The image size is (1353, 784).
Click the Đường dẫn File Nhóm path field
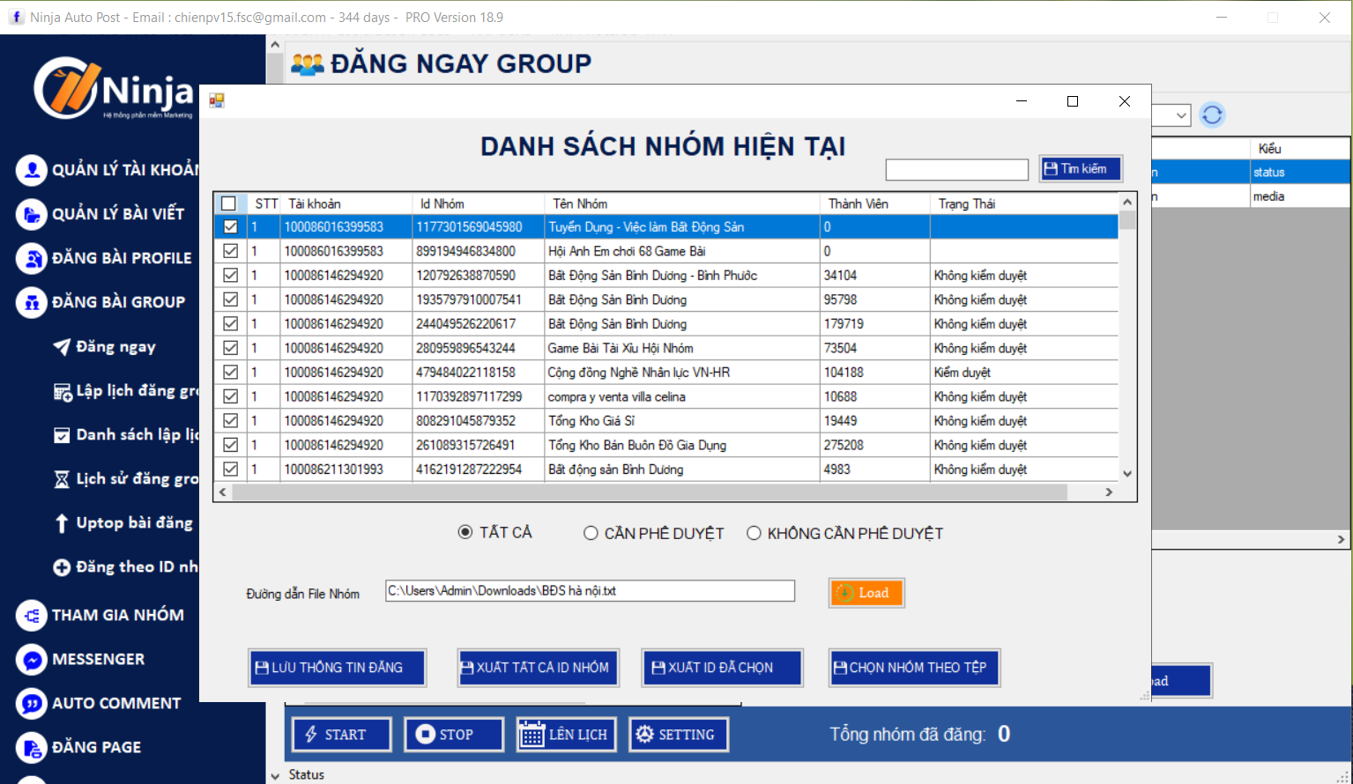pos(590,591)
